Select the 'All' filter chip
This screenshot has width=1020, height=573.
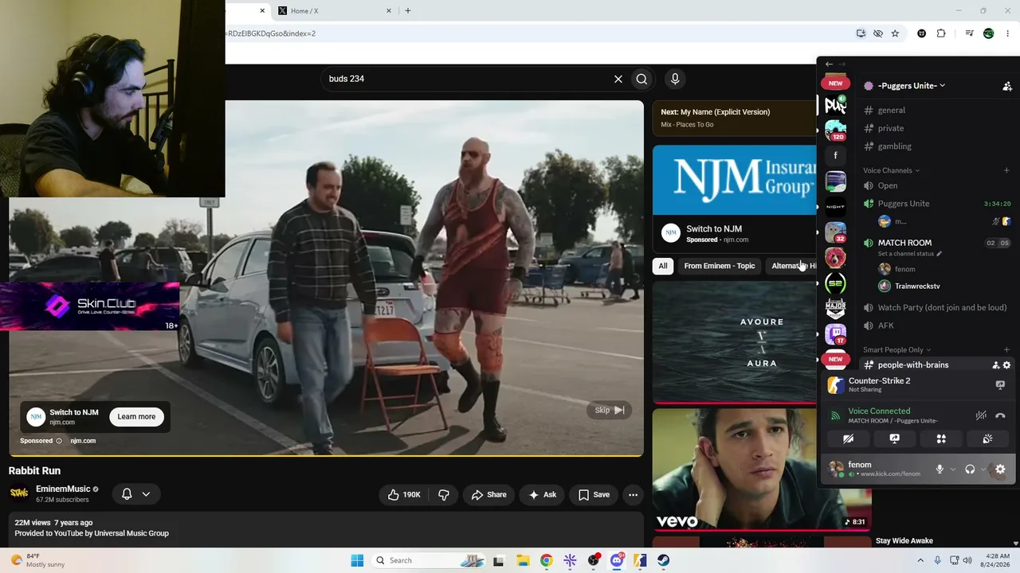662,266
